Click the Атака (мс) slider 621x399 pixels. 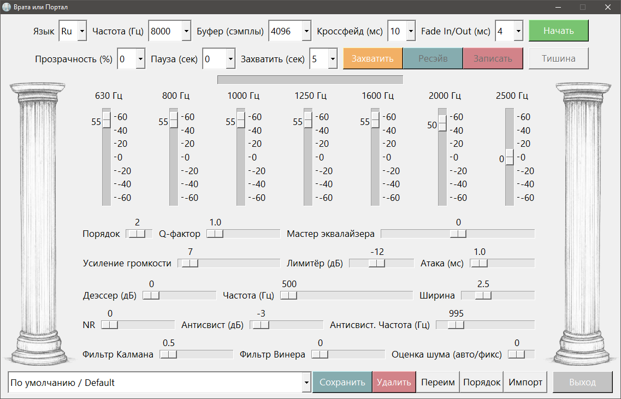pos(502,263)
